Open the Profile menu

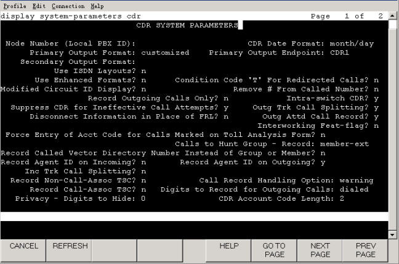click(x=13, y=6)
